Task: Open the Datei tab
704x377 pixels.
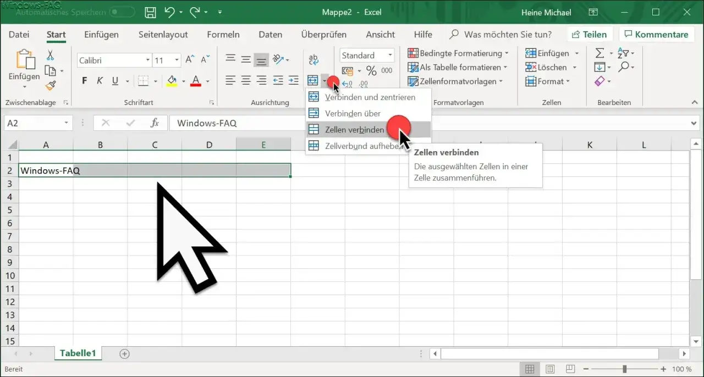Action: pos(19,34)
